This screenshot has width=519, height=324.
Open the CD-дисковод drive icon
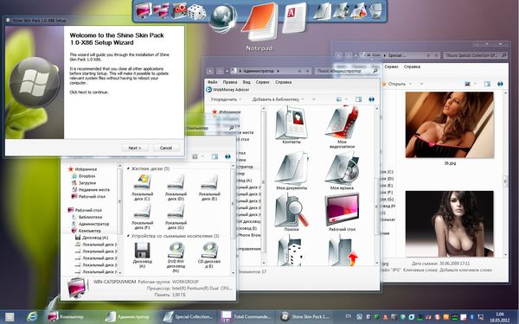[209, 255]
